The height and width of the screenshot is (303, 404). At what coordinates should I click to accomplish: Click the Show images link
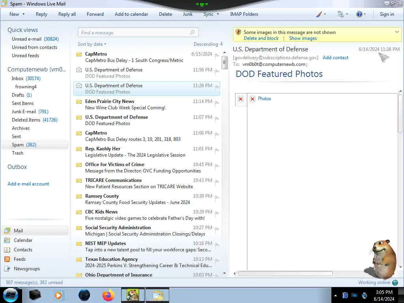click(303, 38)
